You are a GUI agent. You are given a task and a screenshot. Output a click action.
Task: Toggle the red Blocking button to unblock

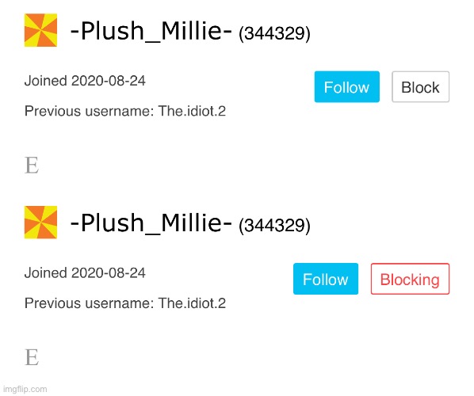410,279
